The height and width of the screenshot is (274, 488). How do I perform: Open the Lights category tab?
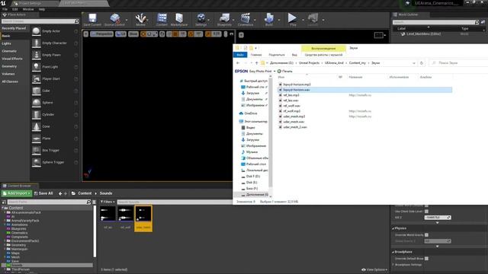coord(15,43)
